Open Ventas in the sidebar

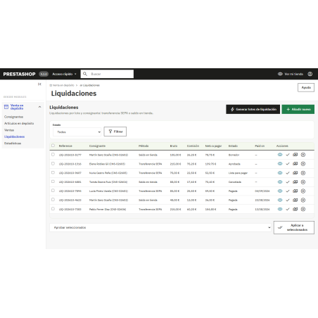pos(9,130)
